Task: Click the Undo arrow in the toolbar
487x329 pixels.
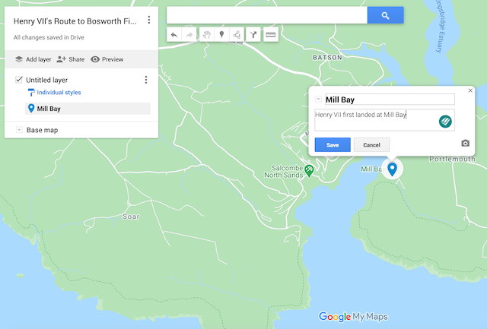Action: (174, 34)
